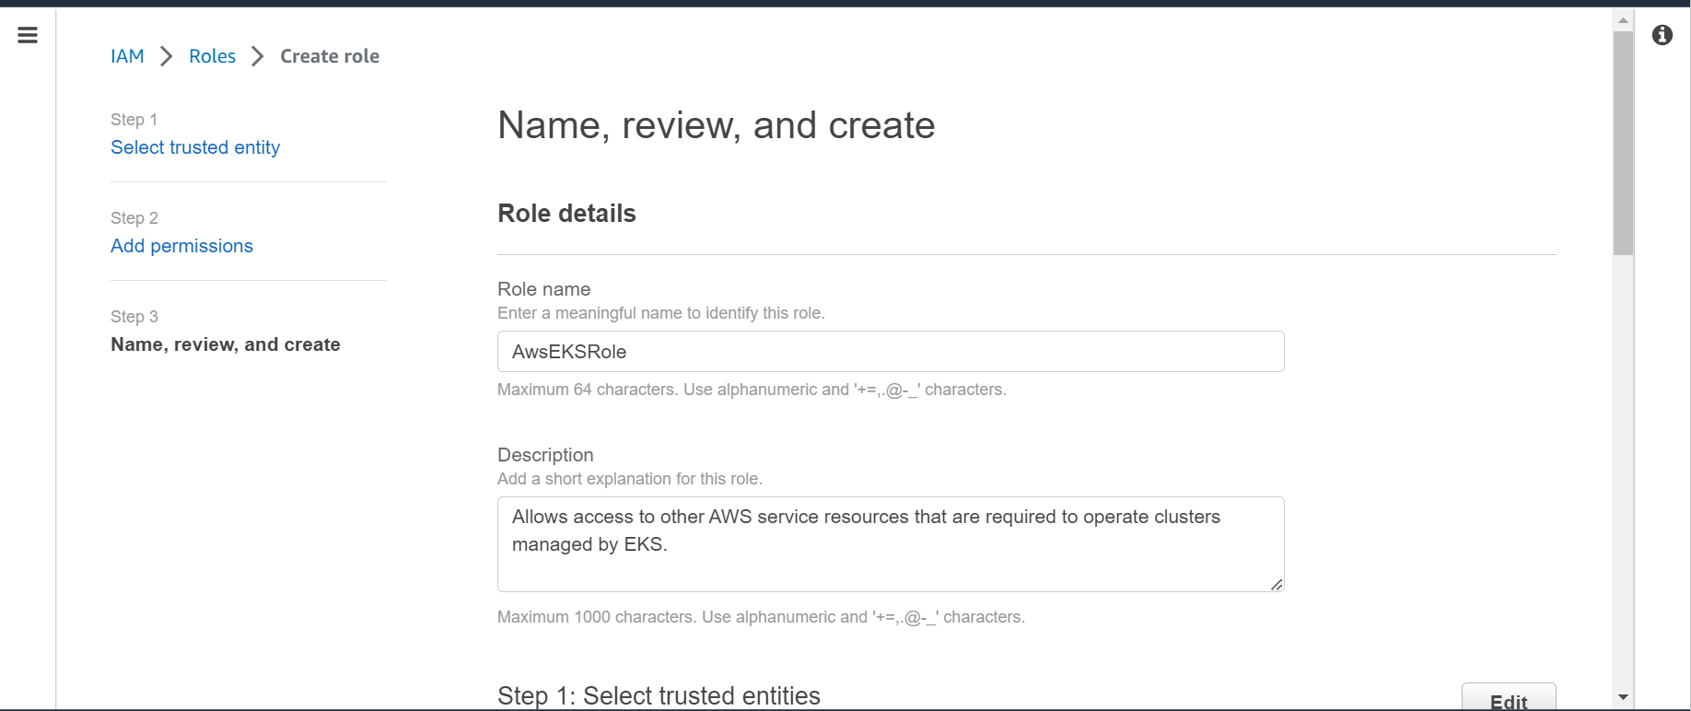The height and width of the screenshot is (711, 1691).
Task: Click the 'Maximum 1000 characters' hint text
Action: tap(761, 617)
